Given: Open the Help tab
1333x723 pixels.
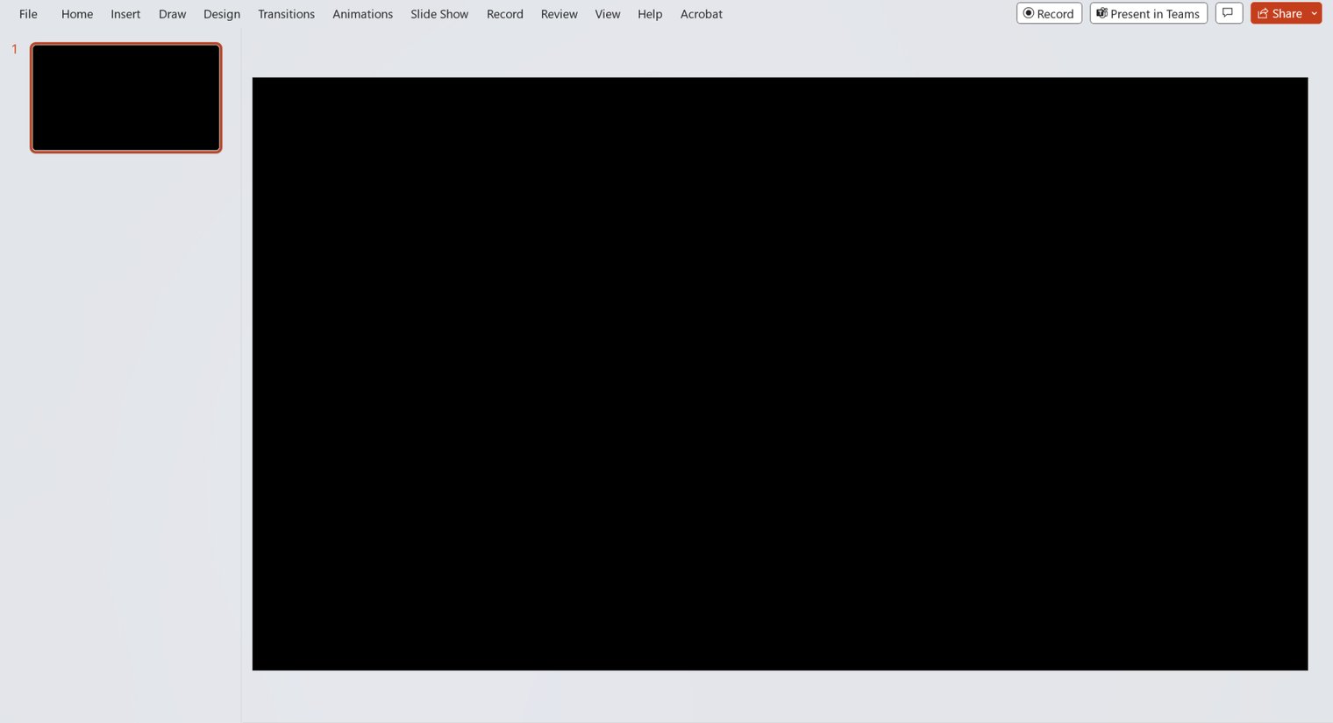Looking at the screenshot, I should tap(650, 14).
